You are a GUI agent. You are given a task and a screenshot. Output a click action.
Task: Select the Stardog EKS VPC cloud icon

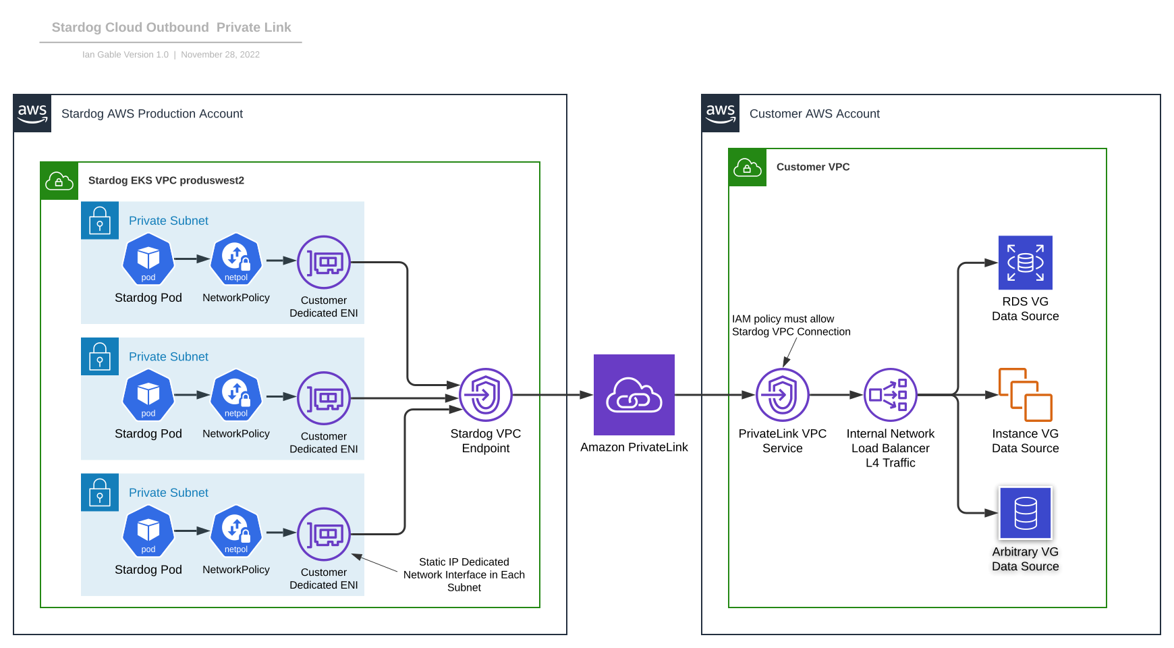pyautogui.click(x=59, y=181)
